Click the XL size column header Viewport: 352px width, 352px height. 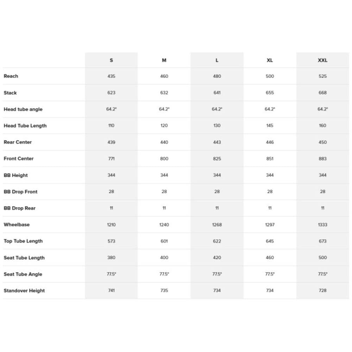[x=270, y=60]
